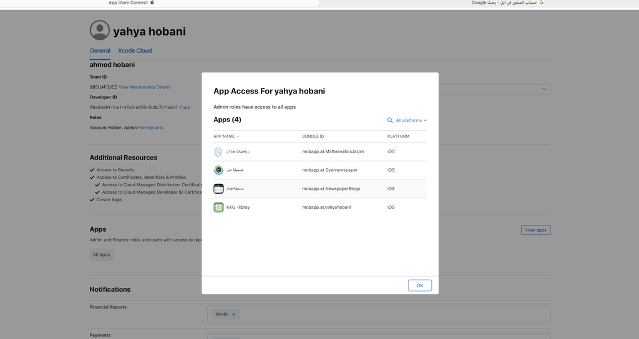
Task: Open the All platforms filter dropdown
Action: [411, 120]
